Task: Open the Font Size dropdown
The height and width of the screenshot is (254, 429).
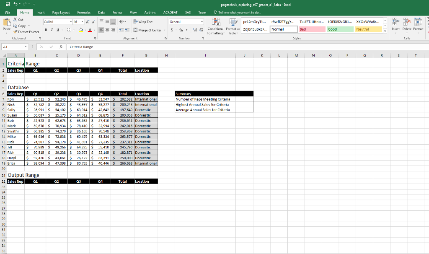Action: 81,21
